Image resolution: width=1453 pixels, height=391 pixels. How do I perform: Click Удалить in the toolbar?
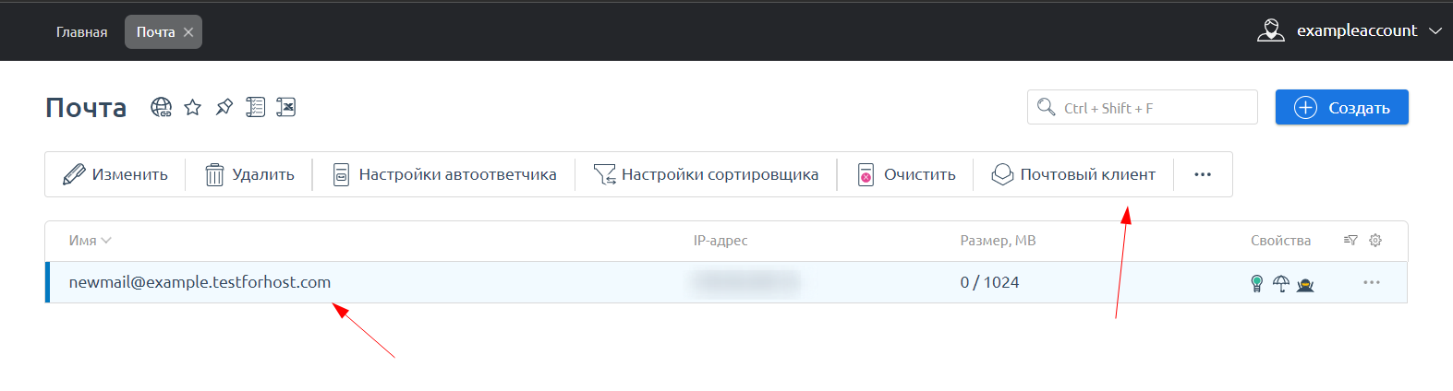tap(249, 174)
